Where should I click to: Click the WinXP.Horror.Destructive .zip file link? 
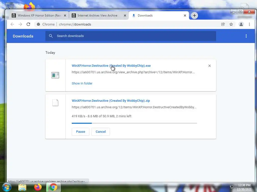[x=111, y=100]
